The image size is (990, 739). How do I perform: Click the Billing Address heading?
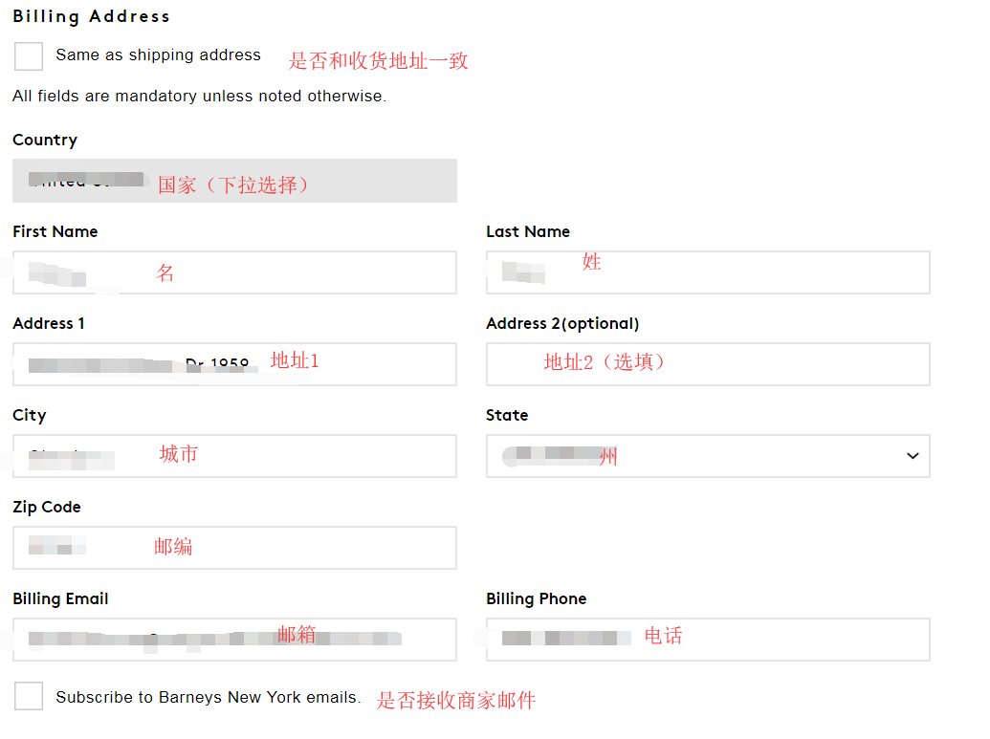pos(91,16)
